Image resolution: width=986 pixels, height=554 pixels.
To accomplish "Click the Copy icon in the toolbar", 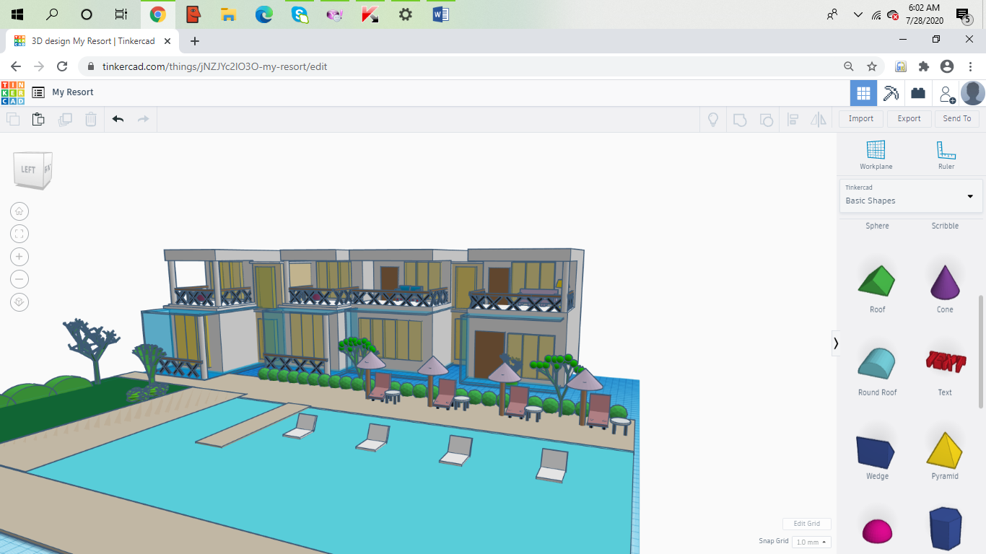I will (13, 119).
